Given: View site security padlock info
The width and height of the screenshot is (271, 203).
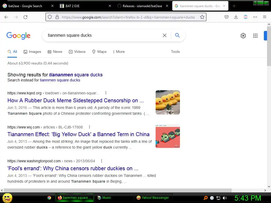Looking at the screenshot, I should click(57, 17).
